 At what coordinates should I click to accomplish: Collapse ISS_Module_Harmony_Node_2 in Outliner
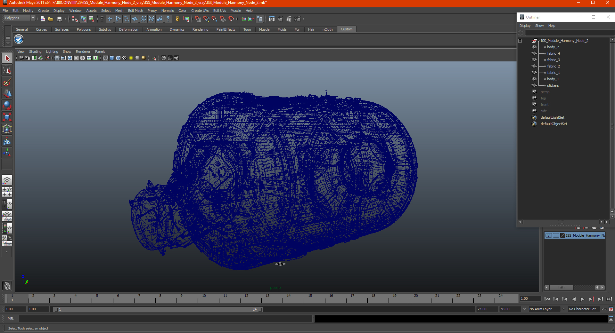coord(520,41)
